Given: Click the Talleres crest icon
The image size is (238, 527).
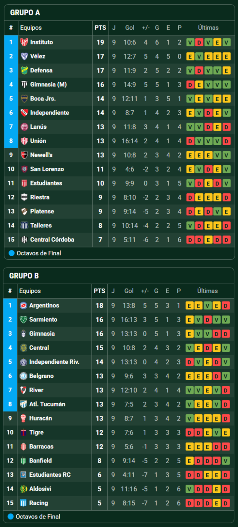Looking at the screenshot, I should coord(24,225).
